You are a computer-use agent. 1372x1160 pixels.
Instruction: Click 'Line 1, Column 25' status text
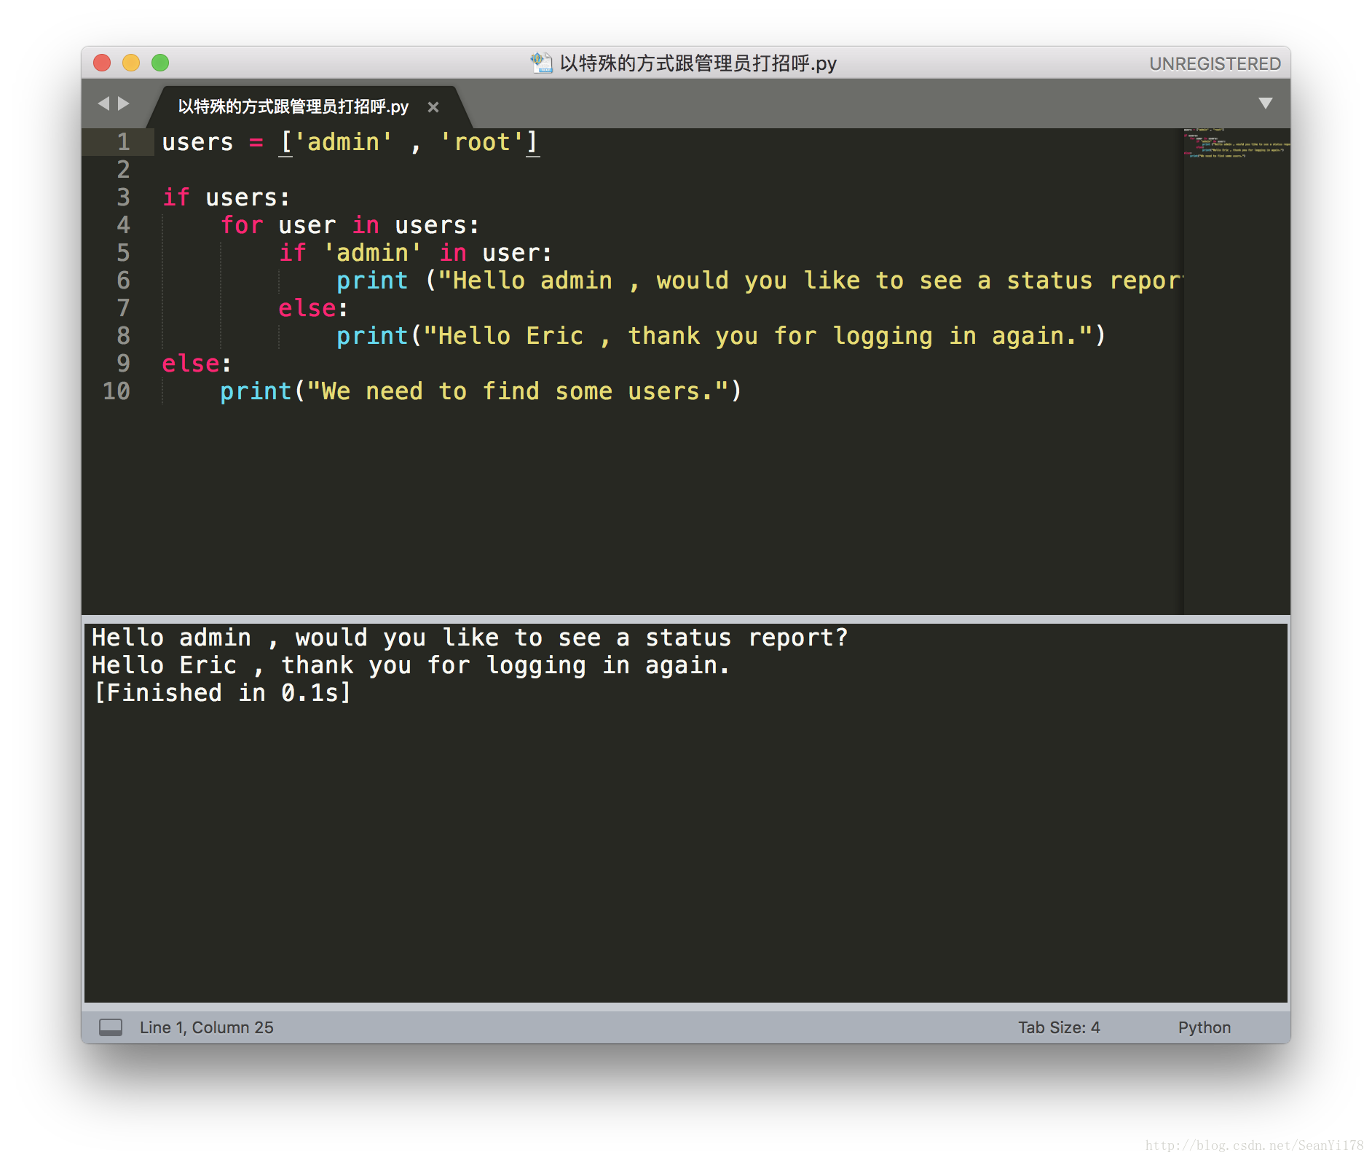[x=207, y=1027]
